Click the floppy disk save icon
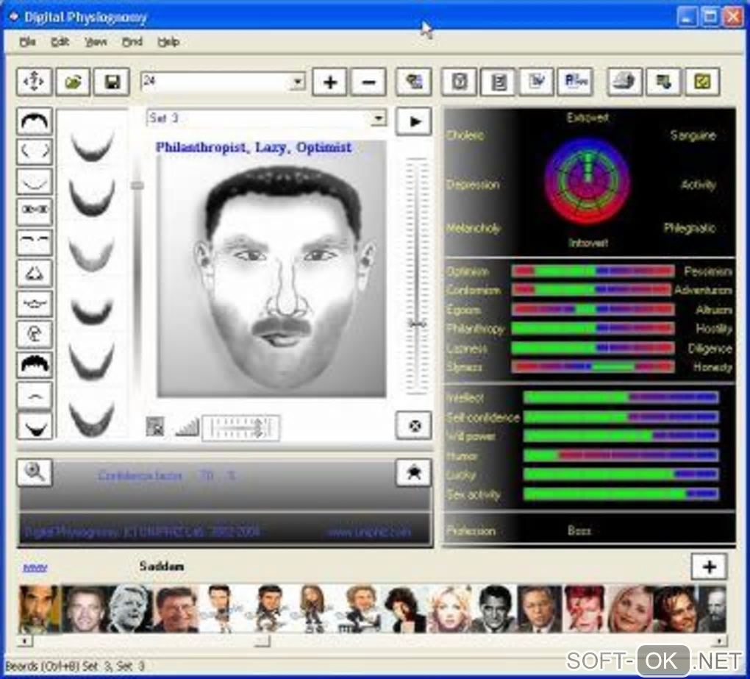 [112, 82]
